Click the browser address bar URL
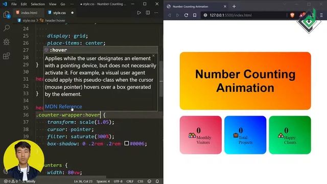327x184 pixels. pos(230,15)
